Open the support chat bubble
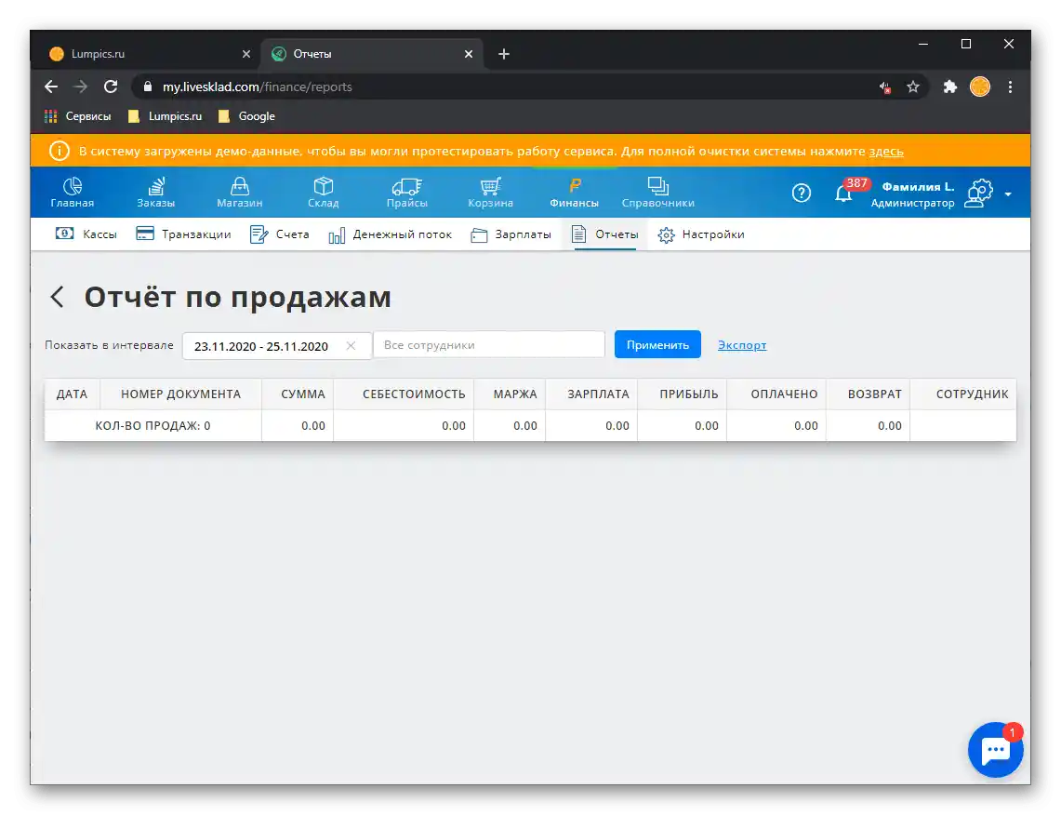Image resolution: width=1061 pixels, height=815 pixels. (x=995, y=749)
